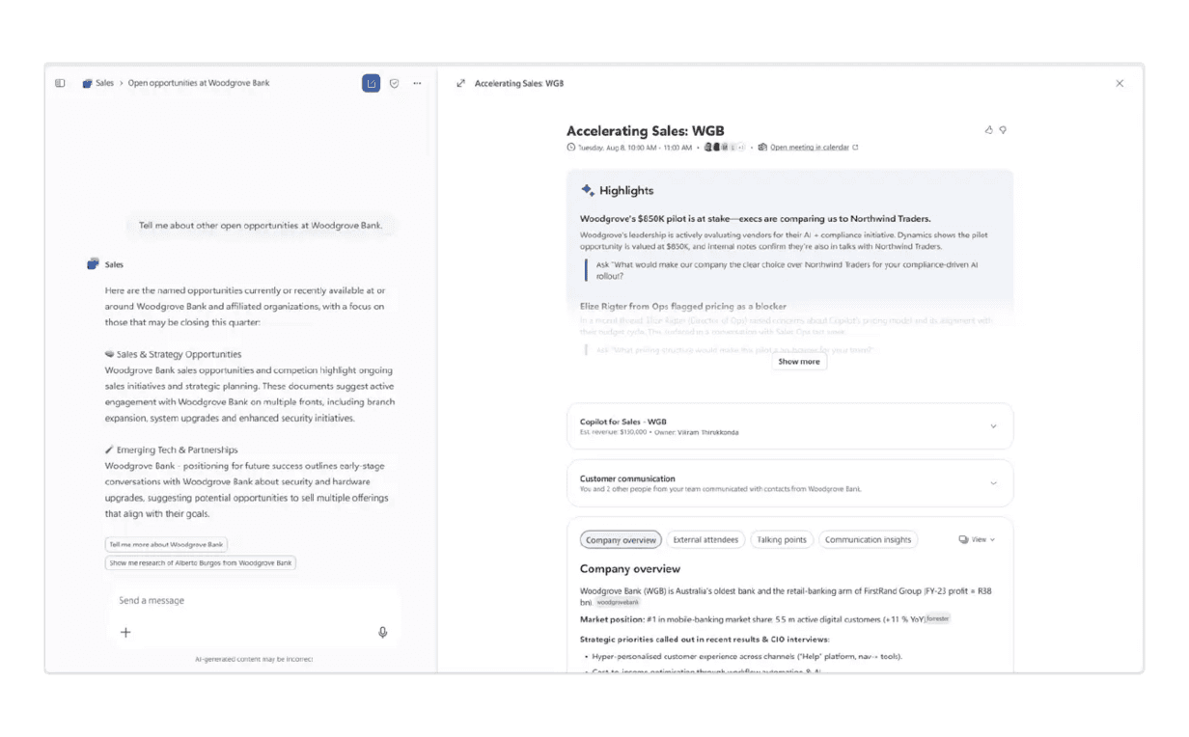This screenshot has height=737, width=1189.
Task: Click the microphone icon in message box
Action: (x=383, y=633)
